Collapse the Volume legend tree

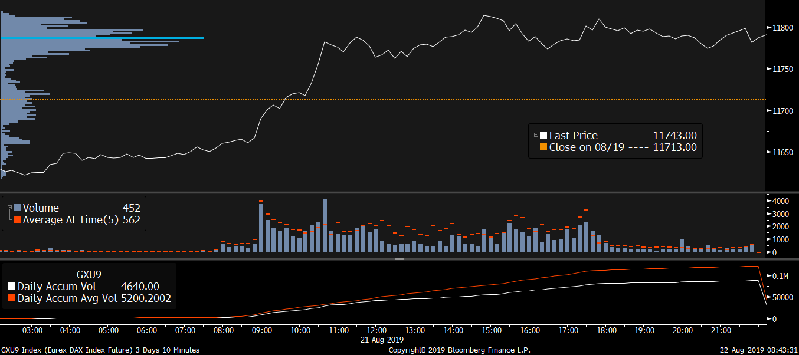(x=9, y=208)
